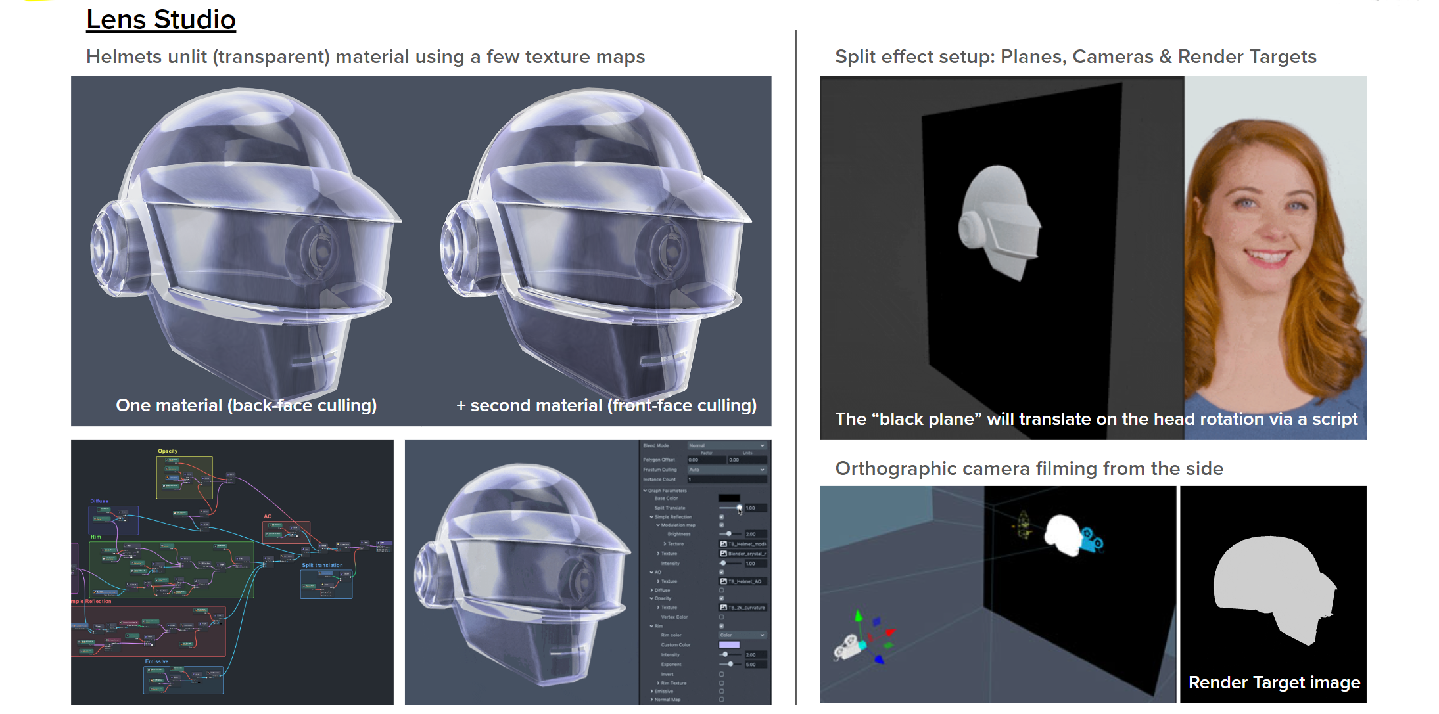The image size is (1439, 714).
Task: Click the Polygon Offset Units field
Action: (x=747, y=460)
